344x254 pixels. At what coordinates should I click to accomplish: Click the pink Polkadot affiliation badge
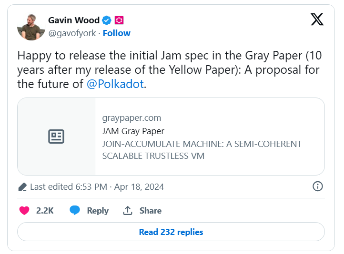[x=119, y=20]
